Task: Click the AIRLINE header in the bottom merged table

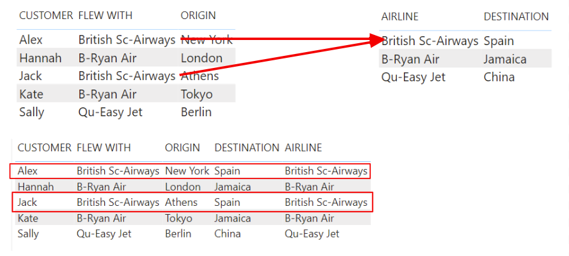Action: (303, 148)
